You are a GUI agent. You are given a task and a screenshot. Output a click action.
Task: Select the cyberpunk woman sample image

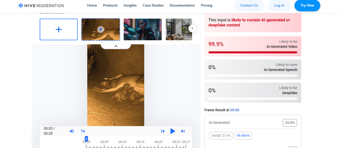[x=142, y=29]
